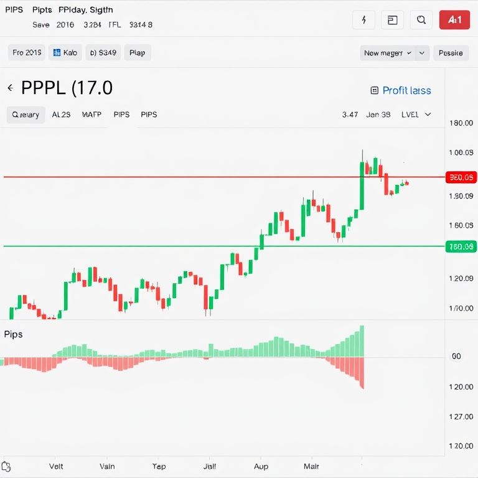Expand the LVEL dropdown

(x=417, y=115)
